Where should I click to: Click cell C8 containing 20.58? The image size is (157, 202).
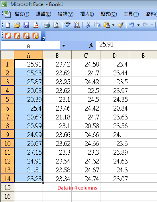86,125
